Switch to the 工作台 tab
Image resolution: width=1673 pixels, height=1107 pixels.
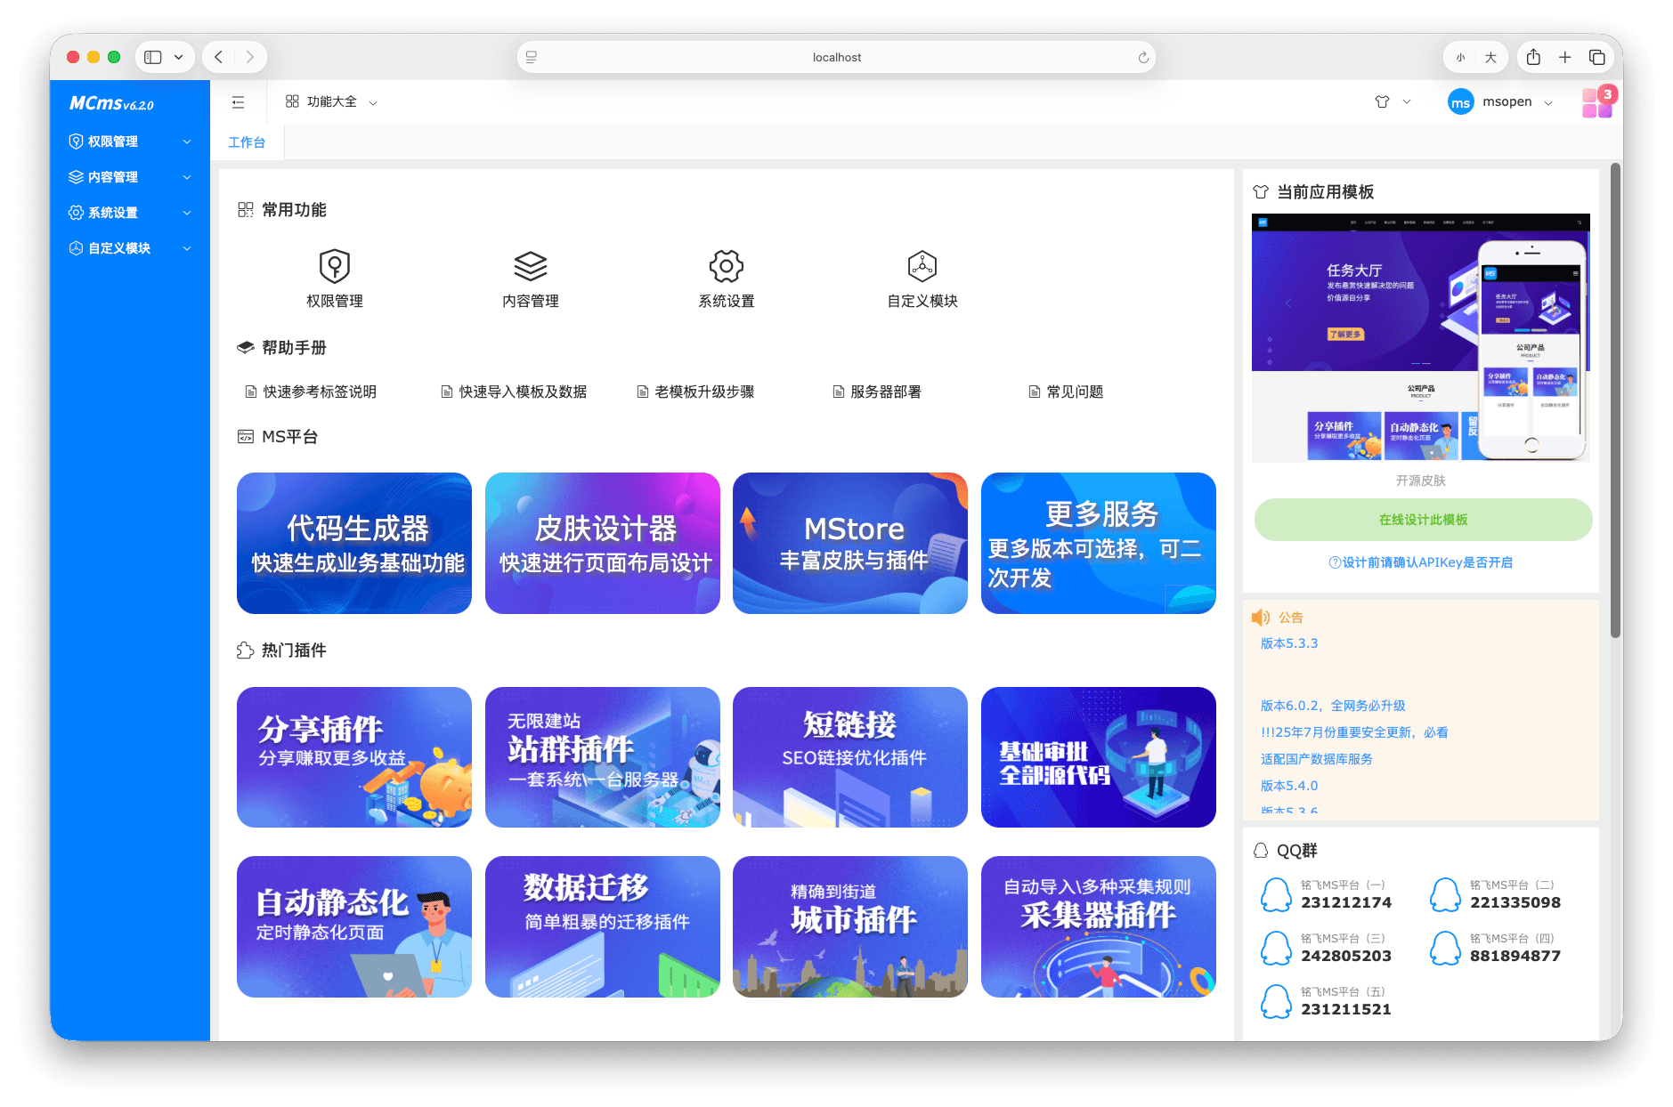(247, 142)
